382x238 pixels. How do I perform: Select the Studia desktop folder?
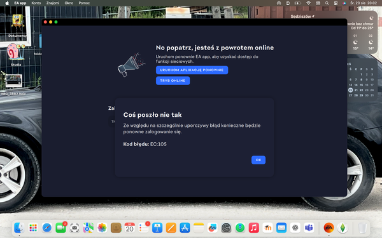16,55
